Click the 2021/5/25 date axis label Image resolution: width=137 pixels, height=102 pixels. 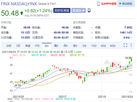pyautogui.click(x=18, y=97)
